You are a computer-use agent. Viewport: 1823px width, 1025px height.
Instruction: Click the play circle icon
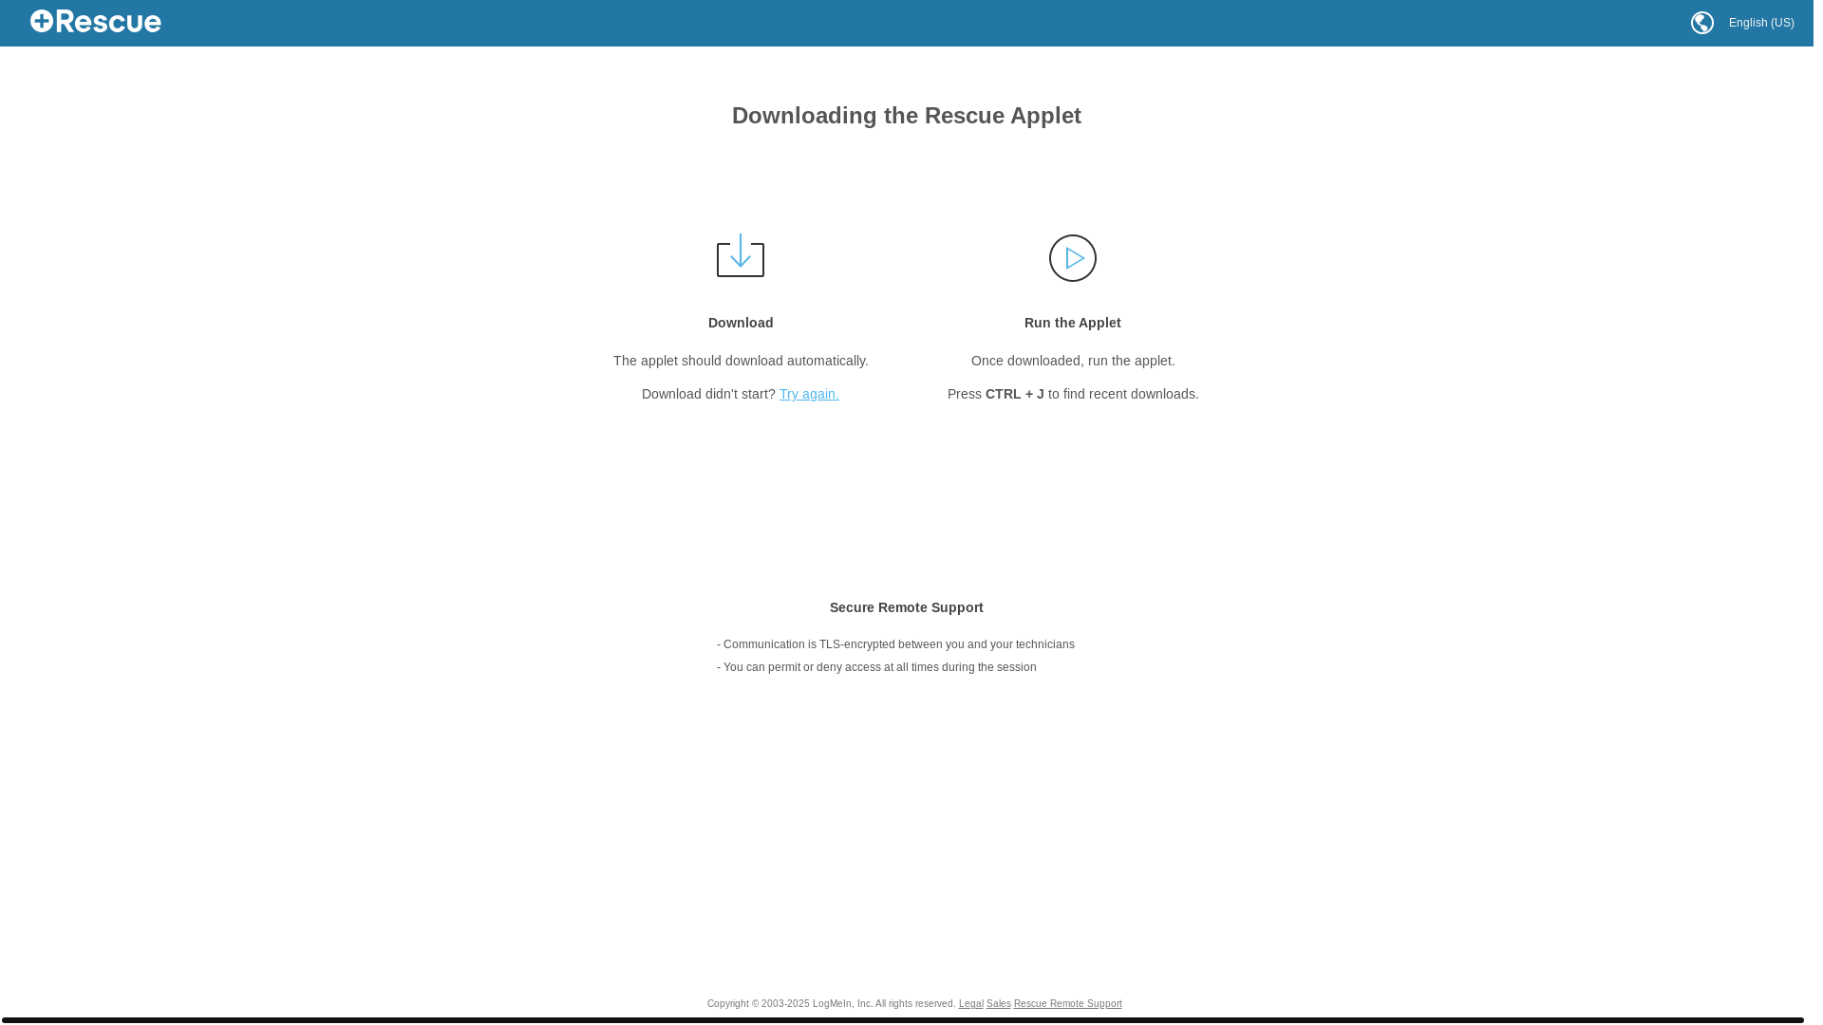[1073, 258]
